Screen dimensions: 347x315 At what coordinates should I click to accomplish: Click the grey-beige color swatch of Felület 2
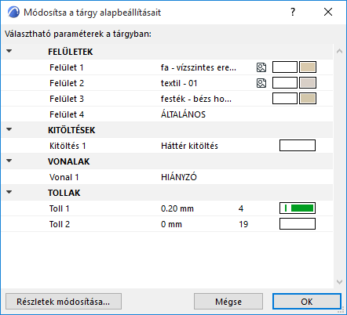pyautogui.click(x=308, y=83)
